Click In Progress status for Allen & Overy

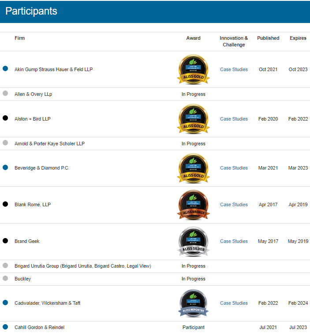pyautogui.click(x=194, y=94)
